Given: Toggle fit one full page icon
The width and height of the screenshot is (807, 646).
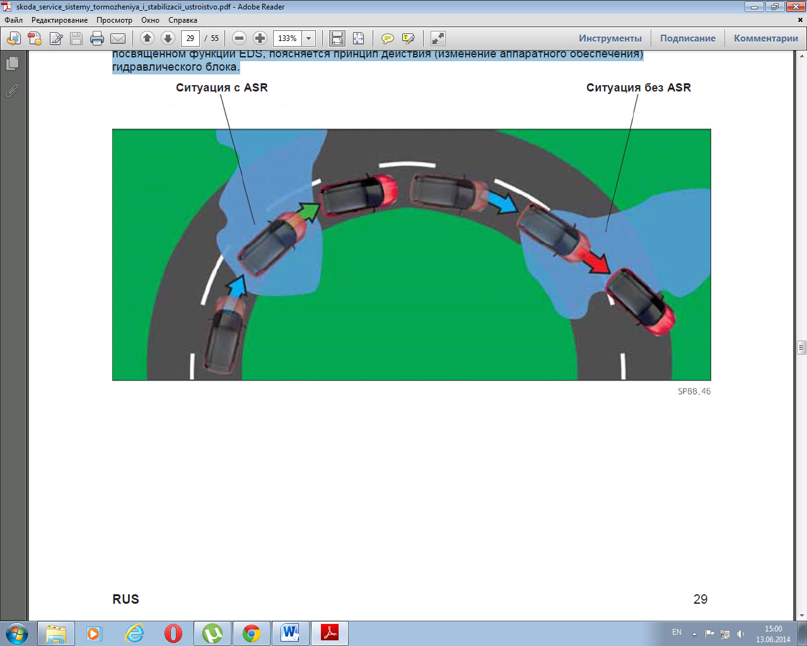Looking at the screenshot, I should pos(358,38).
